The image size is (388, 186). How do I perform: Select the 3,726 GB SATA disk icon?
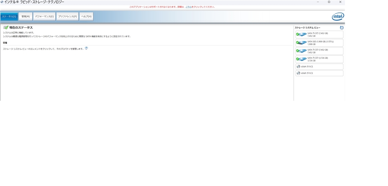[301, 59]
